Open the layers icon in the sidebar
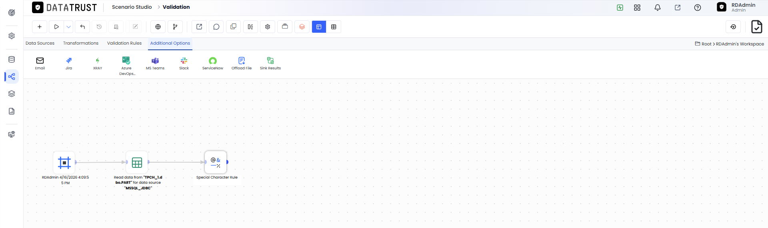Image resolution: width=768 pixels, height=228 pixels. click(12, 94)
